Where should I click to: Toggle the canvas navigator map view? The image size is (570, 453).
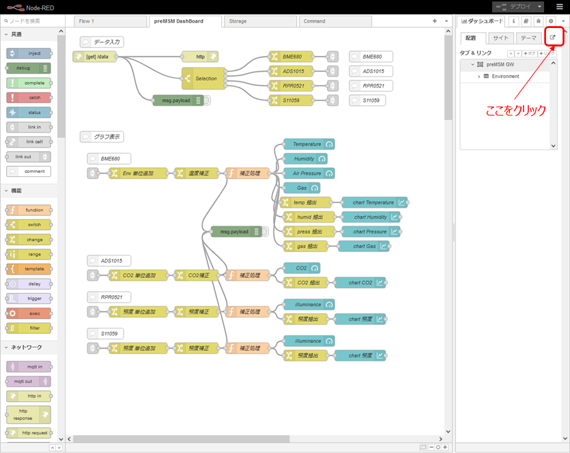point(423,448)
